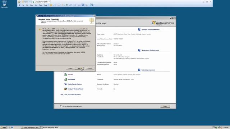The width and height of the screenshot is (230, 129).
Task: Toggle Do not show this window at logon
Action: pos(61,106)
